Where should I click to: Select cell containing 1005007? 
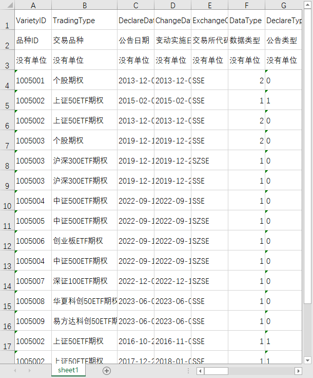33,281
